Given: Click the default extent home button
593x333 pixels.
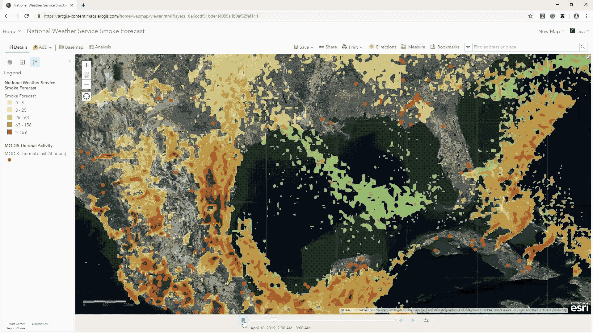Looking at the screenshot, I should click(86, 75).
